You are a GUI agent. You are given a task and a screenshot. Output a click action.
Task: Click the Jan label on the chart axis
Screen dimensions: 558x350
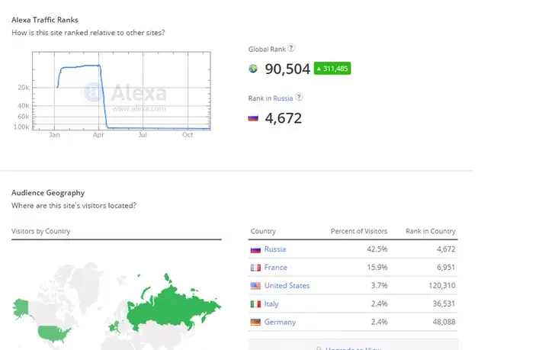click(x=54, y=135)
